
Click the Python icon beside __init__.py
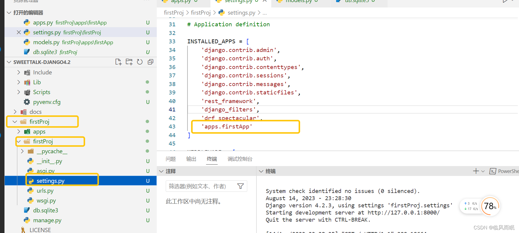pos(30,161)
